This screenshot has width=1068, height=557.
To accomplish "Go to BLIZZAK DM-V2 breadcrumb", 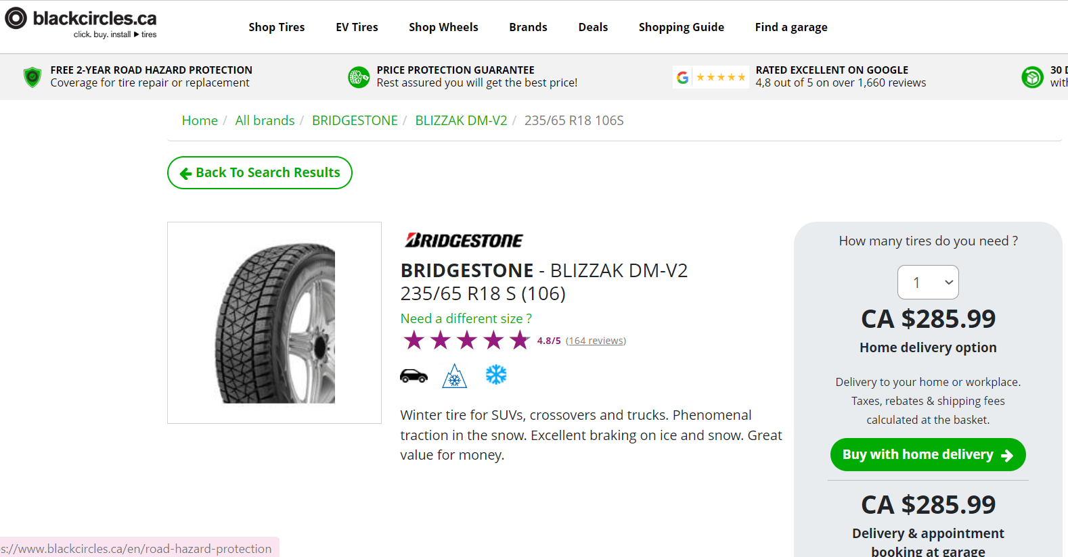I will click(x=461, y=120).
